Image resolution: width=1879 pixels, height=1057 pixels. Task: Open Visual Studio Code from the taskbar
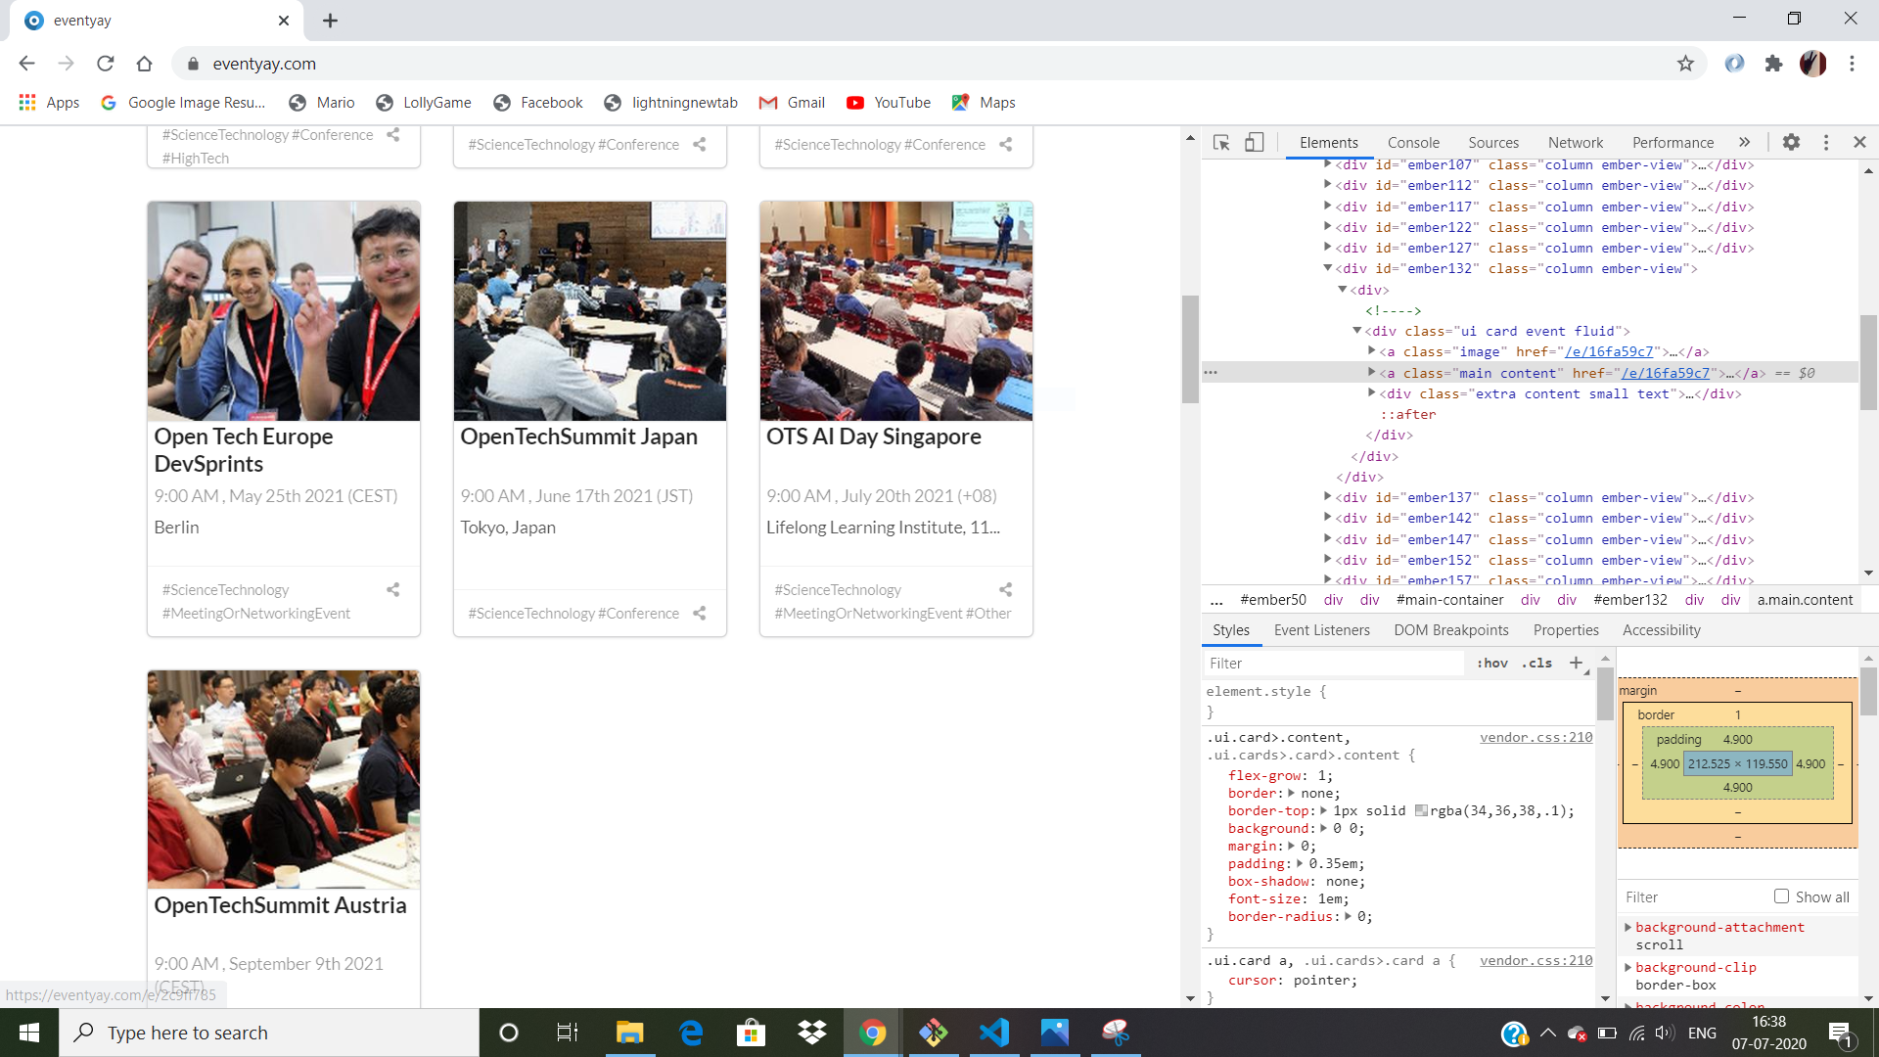[x=994, y=1033]
